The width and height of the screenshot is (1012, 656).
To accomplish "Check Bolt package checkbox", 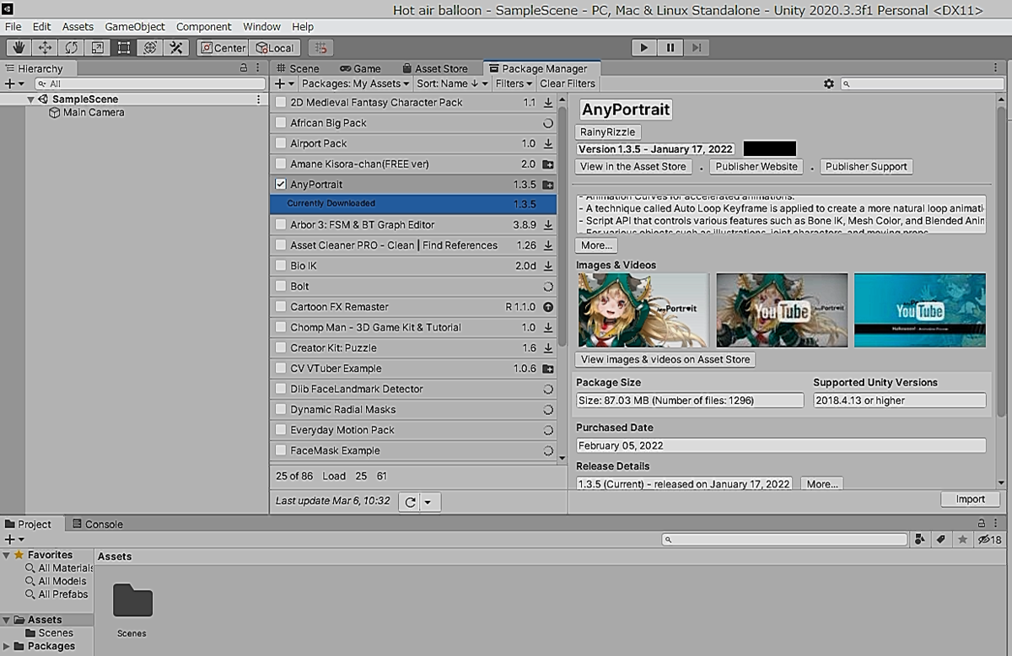I will pyautogui.click(x=281, y=286).
